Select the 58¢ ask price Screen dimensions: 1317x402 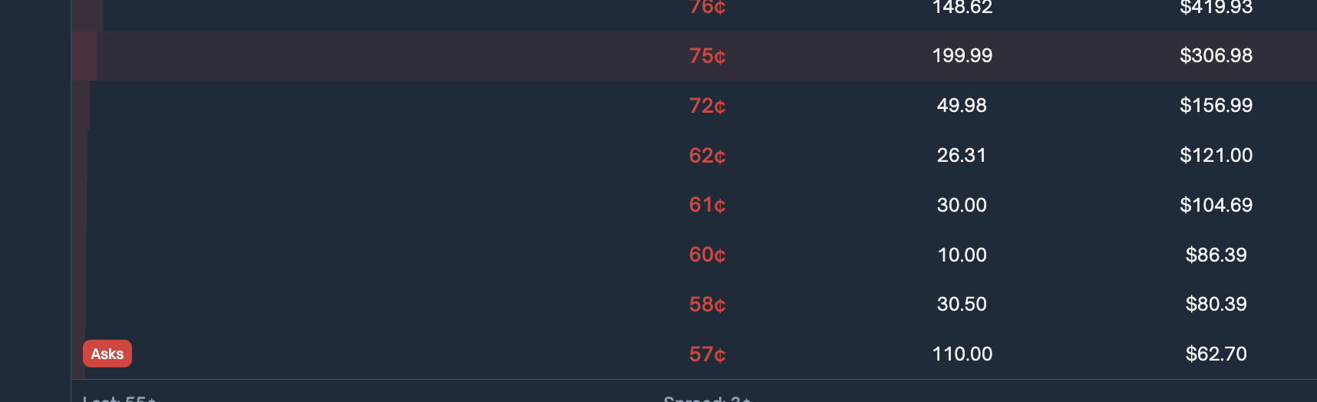pos(707,305)
